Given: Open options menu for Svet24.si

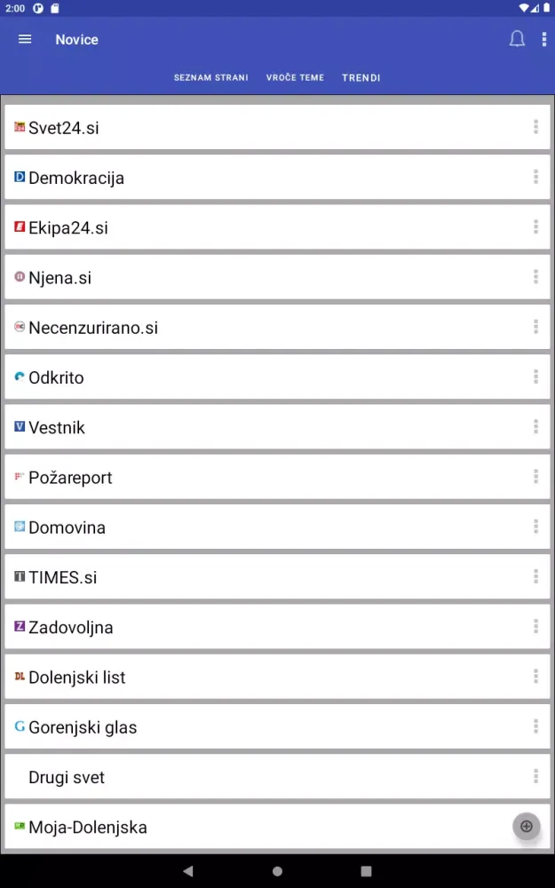Looking at the screenshot, I should click(535, 127).
